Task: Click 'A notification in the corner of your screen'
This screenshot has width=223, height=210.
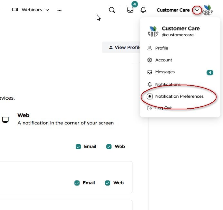Action: click(x=65, y=123)
